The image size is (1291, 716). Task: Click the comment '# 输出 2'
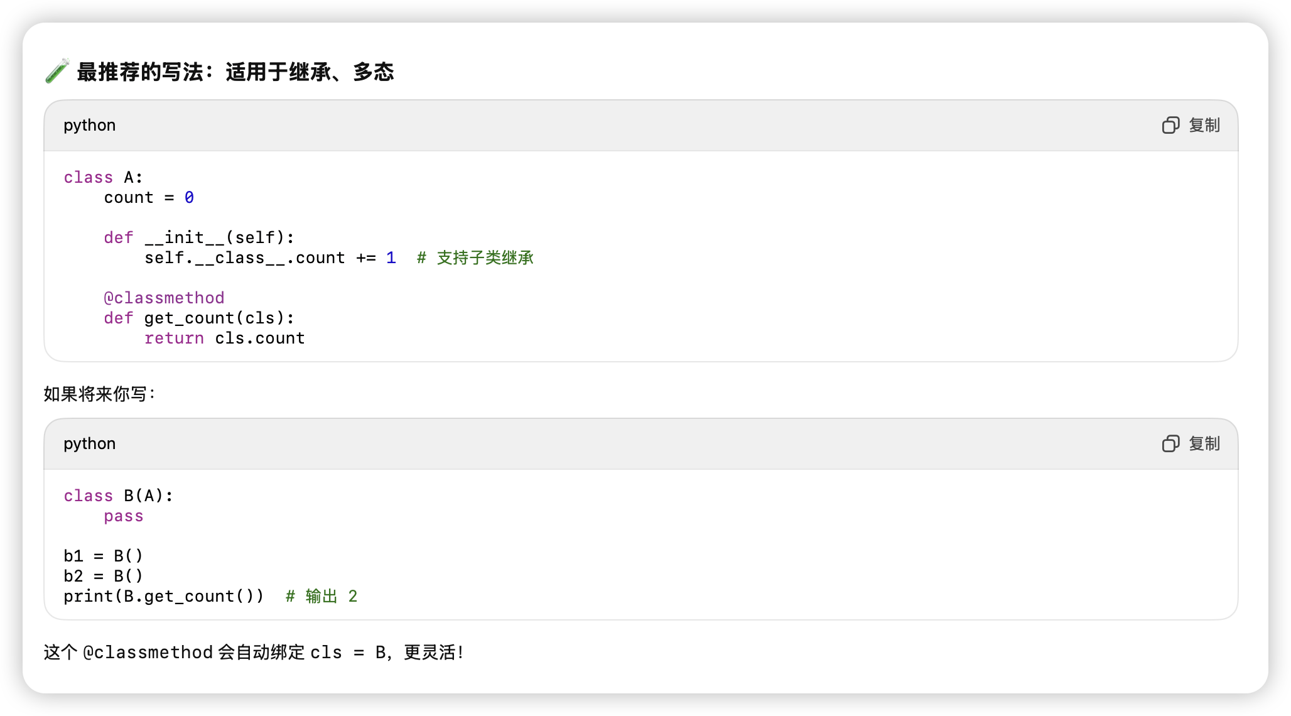coord(321,597)
